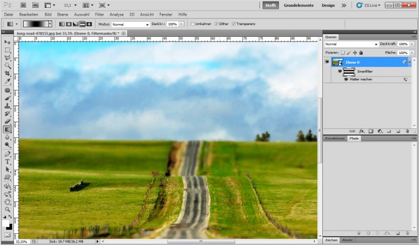This screenshot has width=419, height=245.
Task: Open the gradient picker dropdown arrow
Action: 50,24
